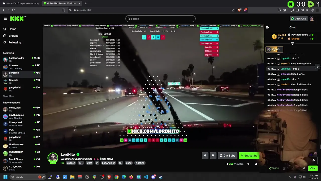The width and height of the screenshot is (321, 181).
Task: Go back in browser history
Action: [4, 10]
